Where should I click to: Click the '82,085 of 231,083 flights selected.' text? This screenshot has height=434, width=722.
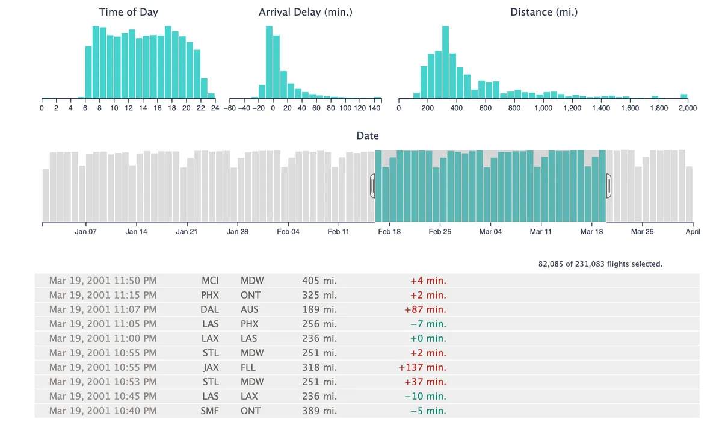600,264
